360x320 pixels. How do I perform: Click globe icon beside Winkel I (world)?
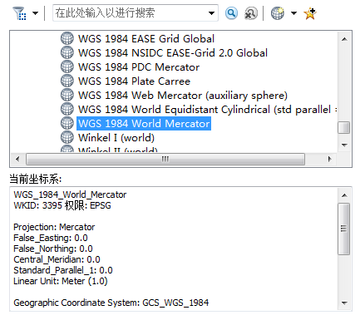tap(67, 137)
